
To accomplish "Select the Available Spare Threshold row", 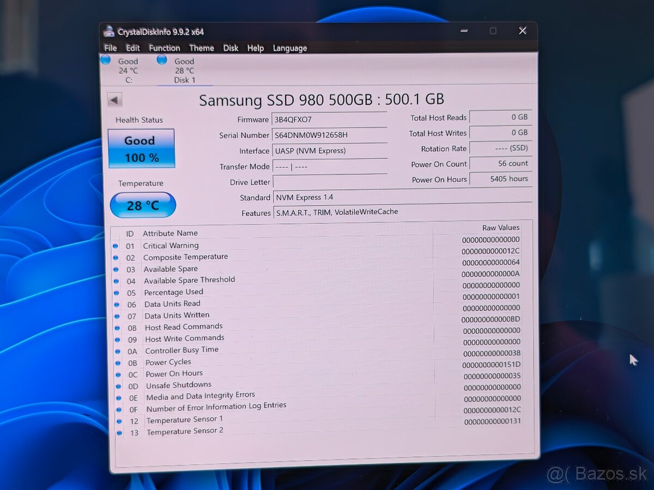I will 317,278.
